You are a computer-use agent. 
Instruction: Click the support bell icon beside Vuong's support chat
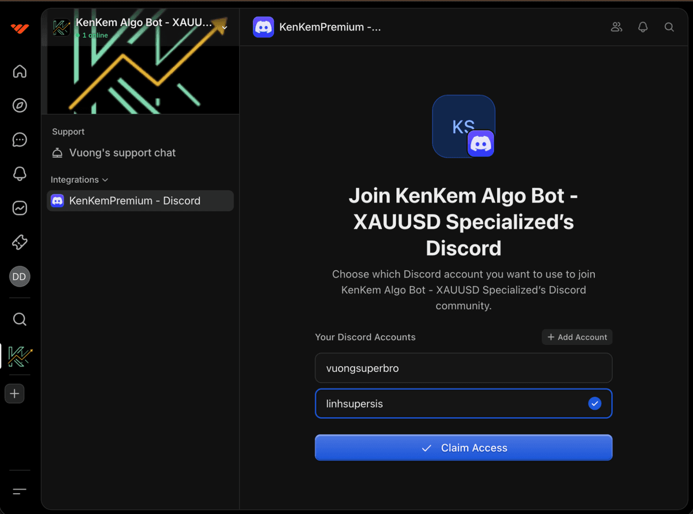tap(57, 153)
